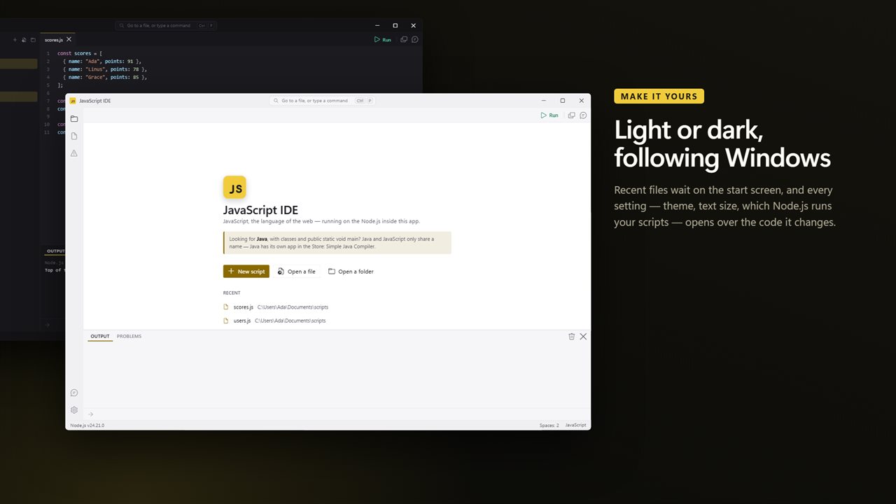
Task: Click the Open a file button
Action: click(297, 272)
